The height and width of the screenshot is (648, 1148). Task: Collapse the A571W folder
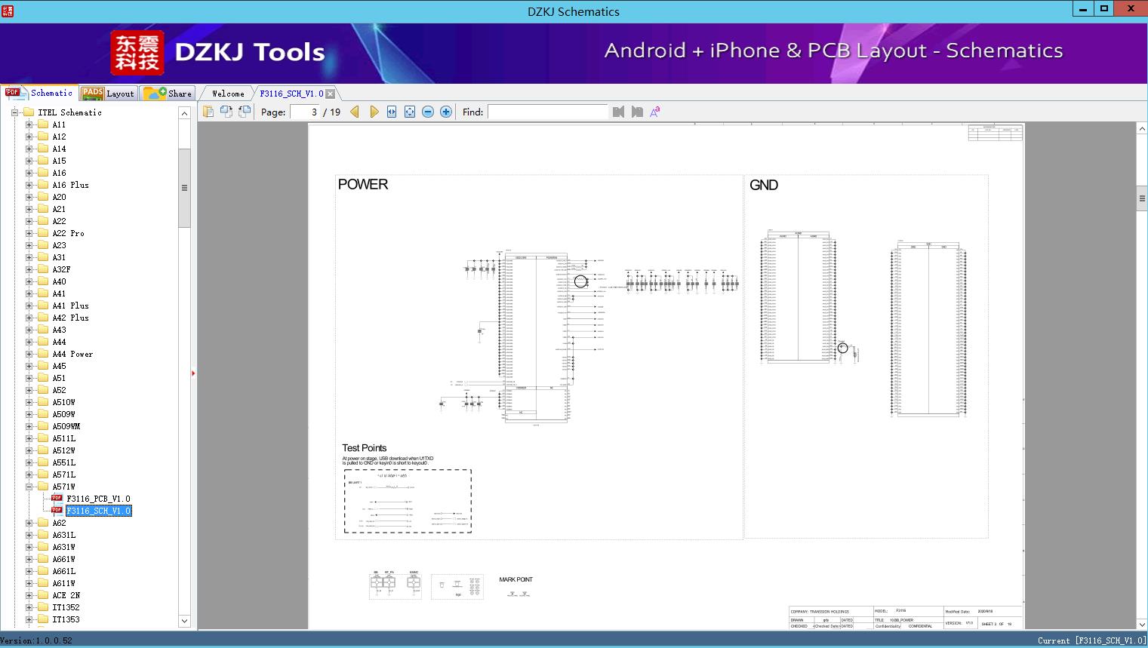click(29, 487)
